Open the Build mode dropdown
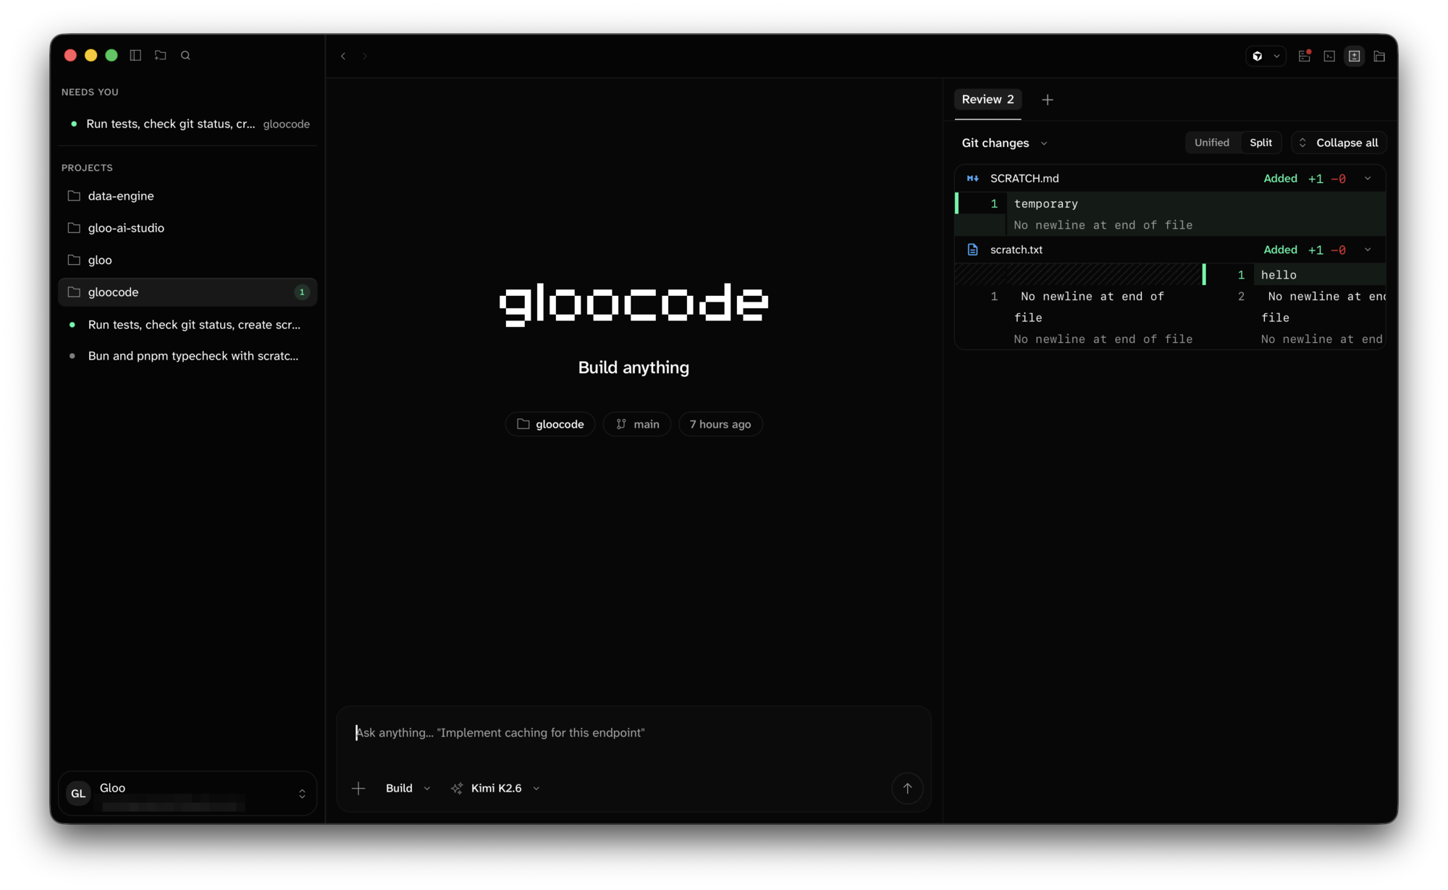1448x890 pixels. pyautogui.click(x=408, y=788)
